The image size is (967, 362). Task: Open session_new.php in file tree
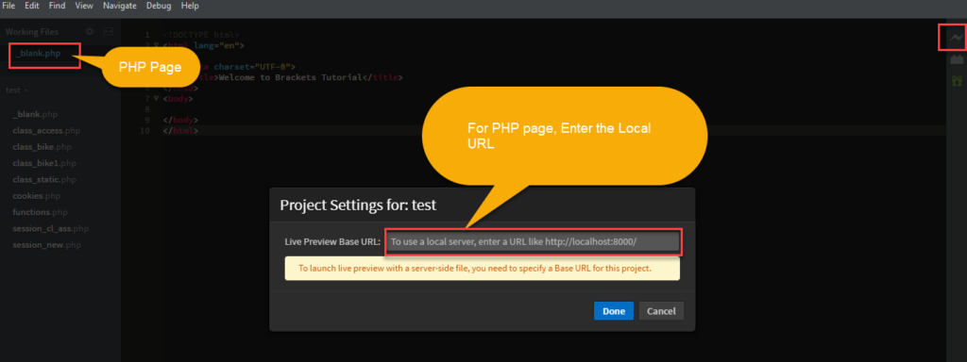(x=46, y=245)
